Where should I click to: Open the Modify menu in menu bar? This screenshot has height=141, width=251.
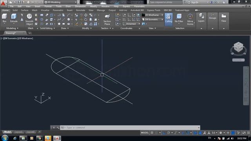[93, 6]
